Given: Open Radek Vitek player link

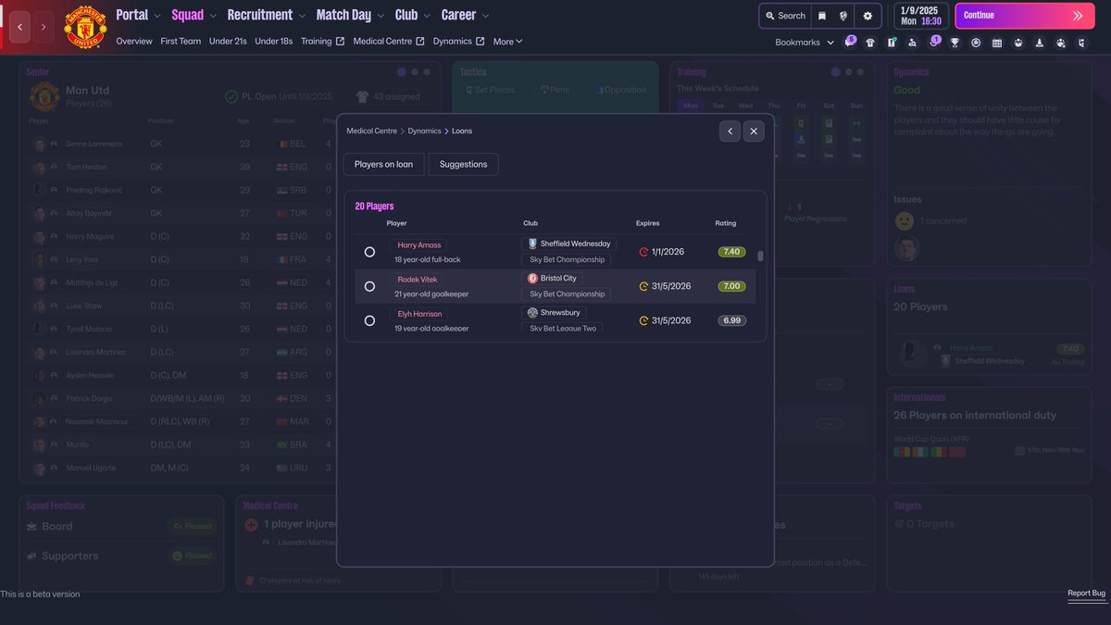Looking at the screenshot, I should (416, 279).
